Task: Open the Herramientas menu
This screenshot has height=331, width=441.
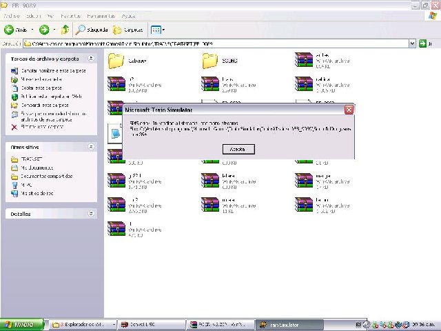Action: [101, 14]
